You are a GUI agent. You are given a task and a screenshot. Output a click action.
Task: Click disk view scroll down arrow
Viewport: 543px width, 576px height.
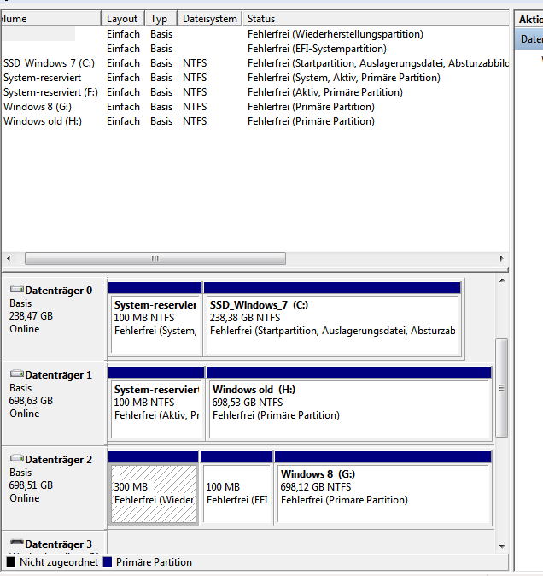pyautogui.click(x=502, y=547)
